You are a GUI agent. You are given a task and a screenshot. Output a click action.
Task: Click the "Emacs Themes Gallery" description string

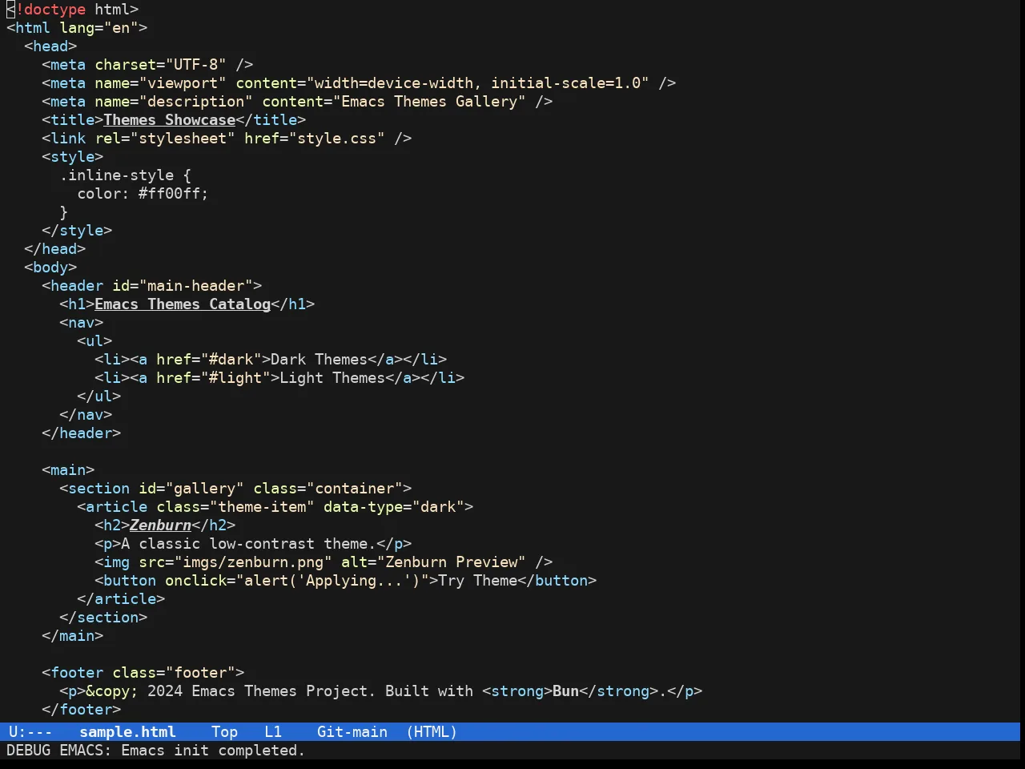tap(429, 101)
